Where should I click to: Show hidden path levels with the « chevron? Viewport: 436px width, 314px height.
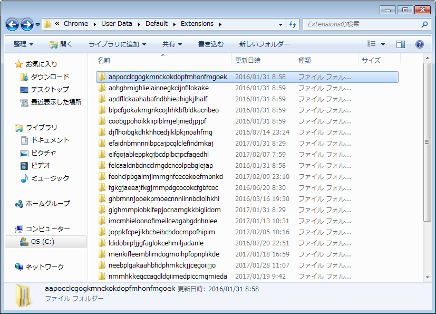[x=57, y=24]
